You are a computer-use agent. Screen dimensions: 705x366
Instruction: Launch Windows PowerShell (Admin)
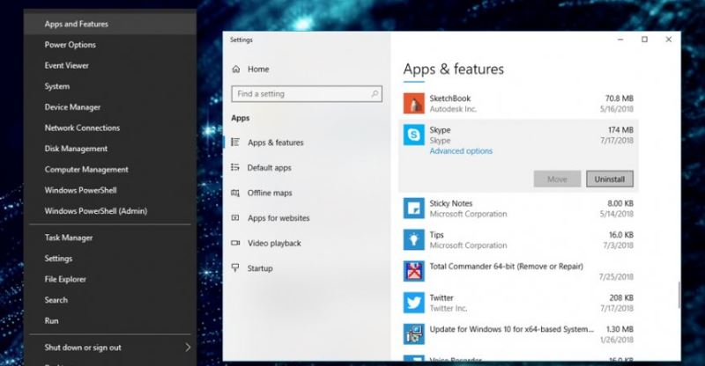pyautogui.click(x=110, y=211)
